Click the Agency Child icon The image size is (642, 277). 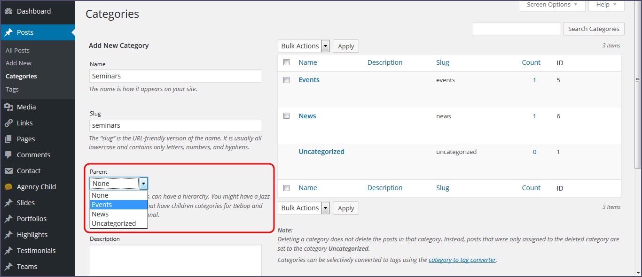8,187
